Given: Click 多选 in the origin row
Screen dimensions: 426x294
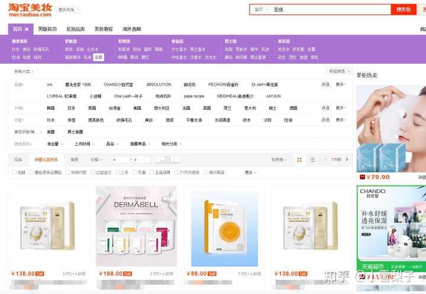Looking at the screenshot, I should (325, 108).
